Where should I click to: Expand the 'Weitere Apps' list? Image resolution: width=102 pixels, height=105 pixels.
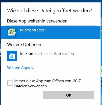21,68
